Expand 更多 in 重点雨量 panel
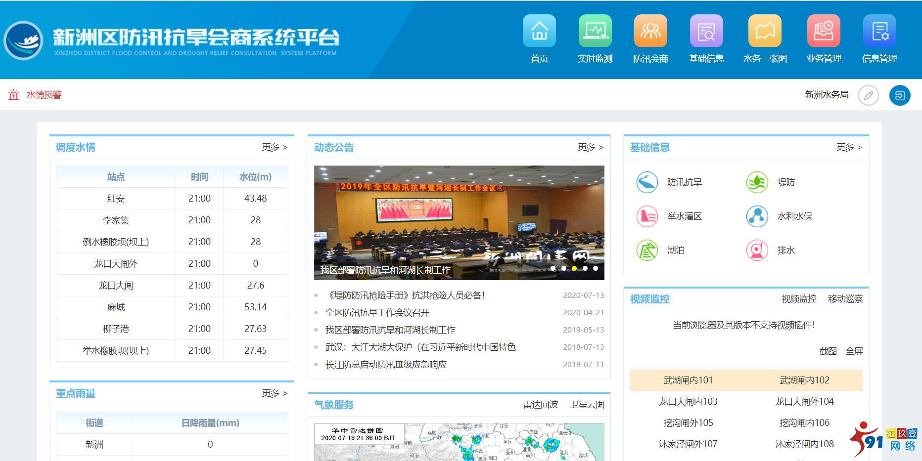The height and width of the screenshot is (461, 922). (275, 393)
